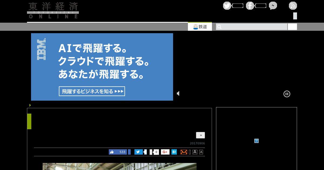Image resolution: width=324 pixels, height=170 pixels.
Task: Select the 鉄道 tab
Action: [200, 27]
